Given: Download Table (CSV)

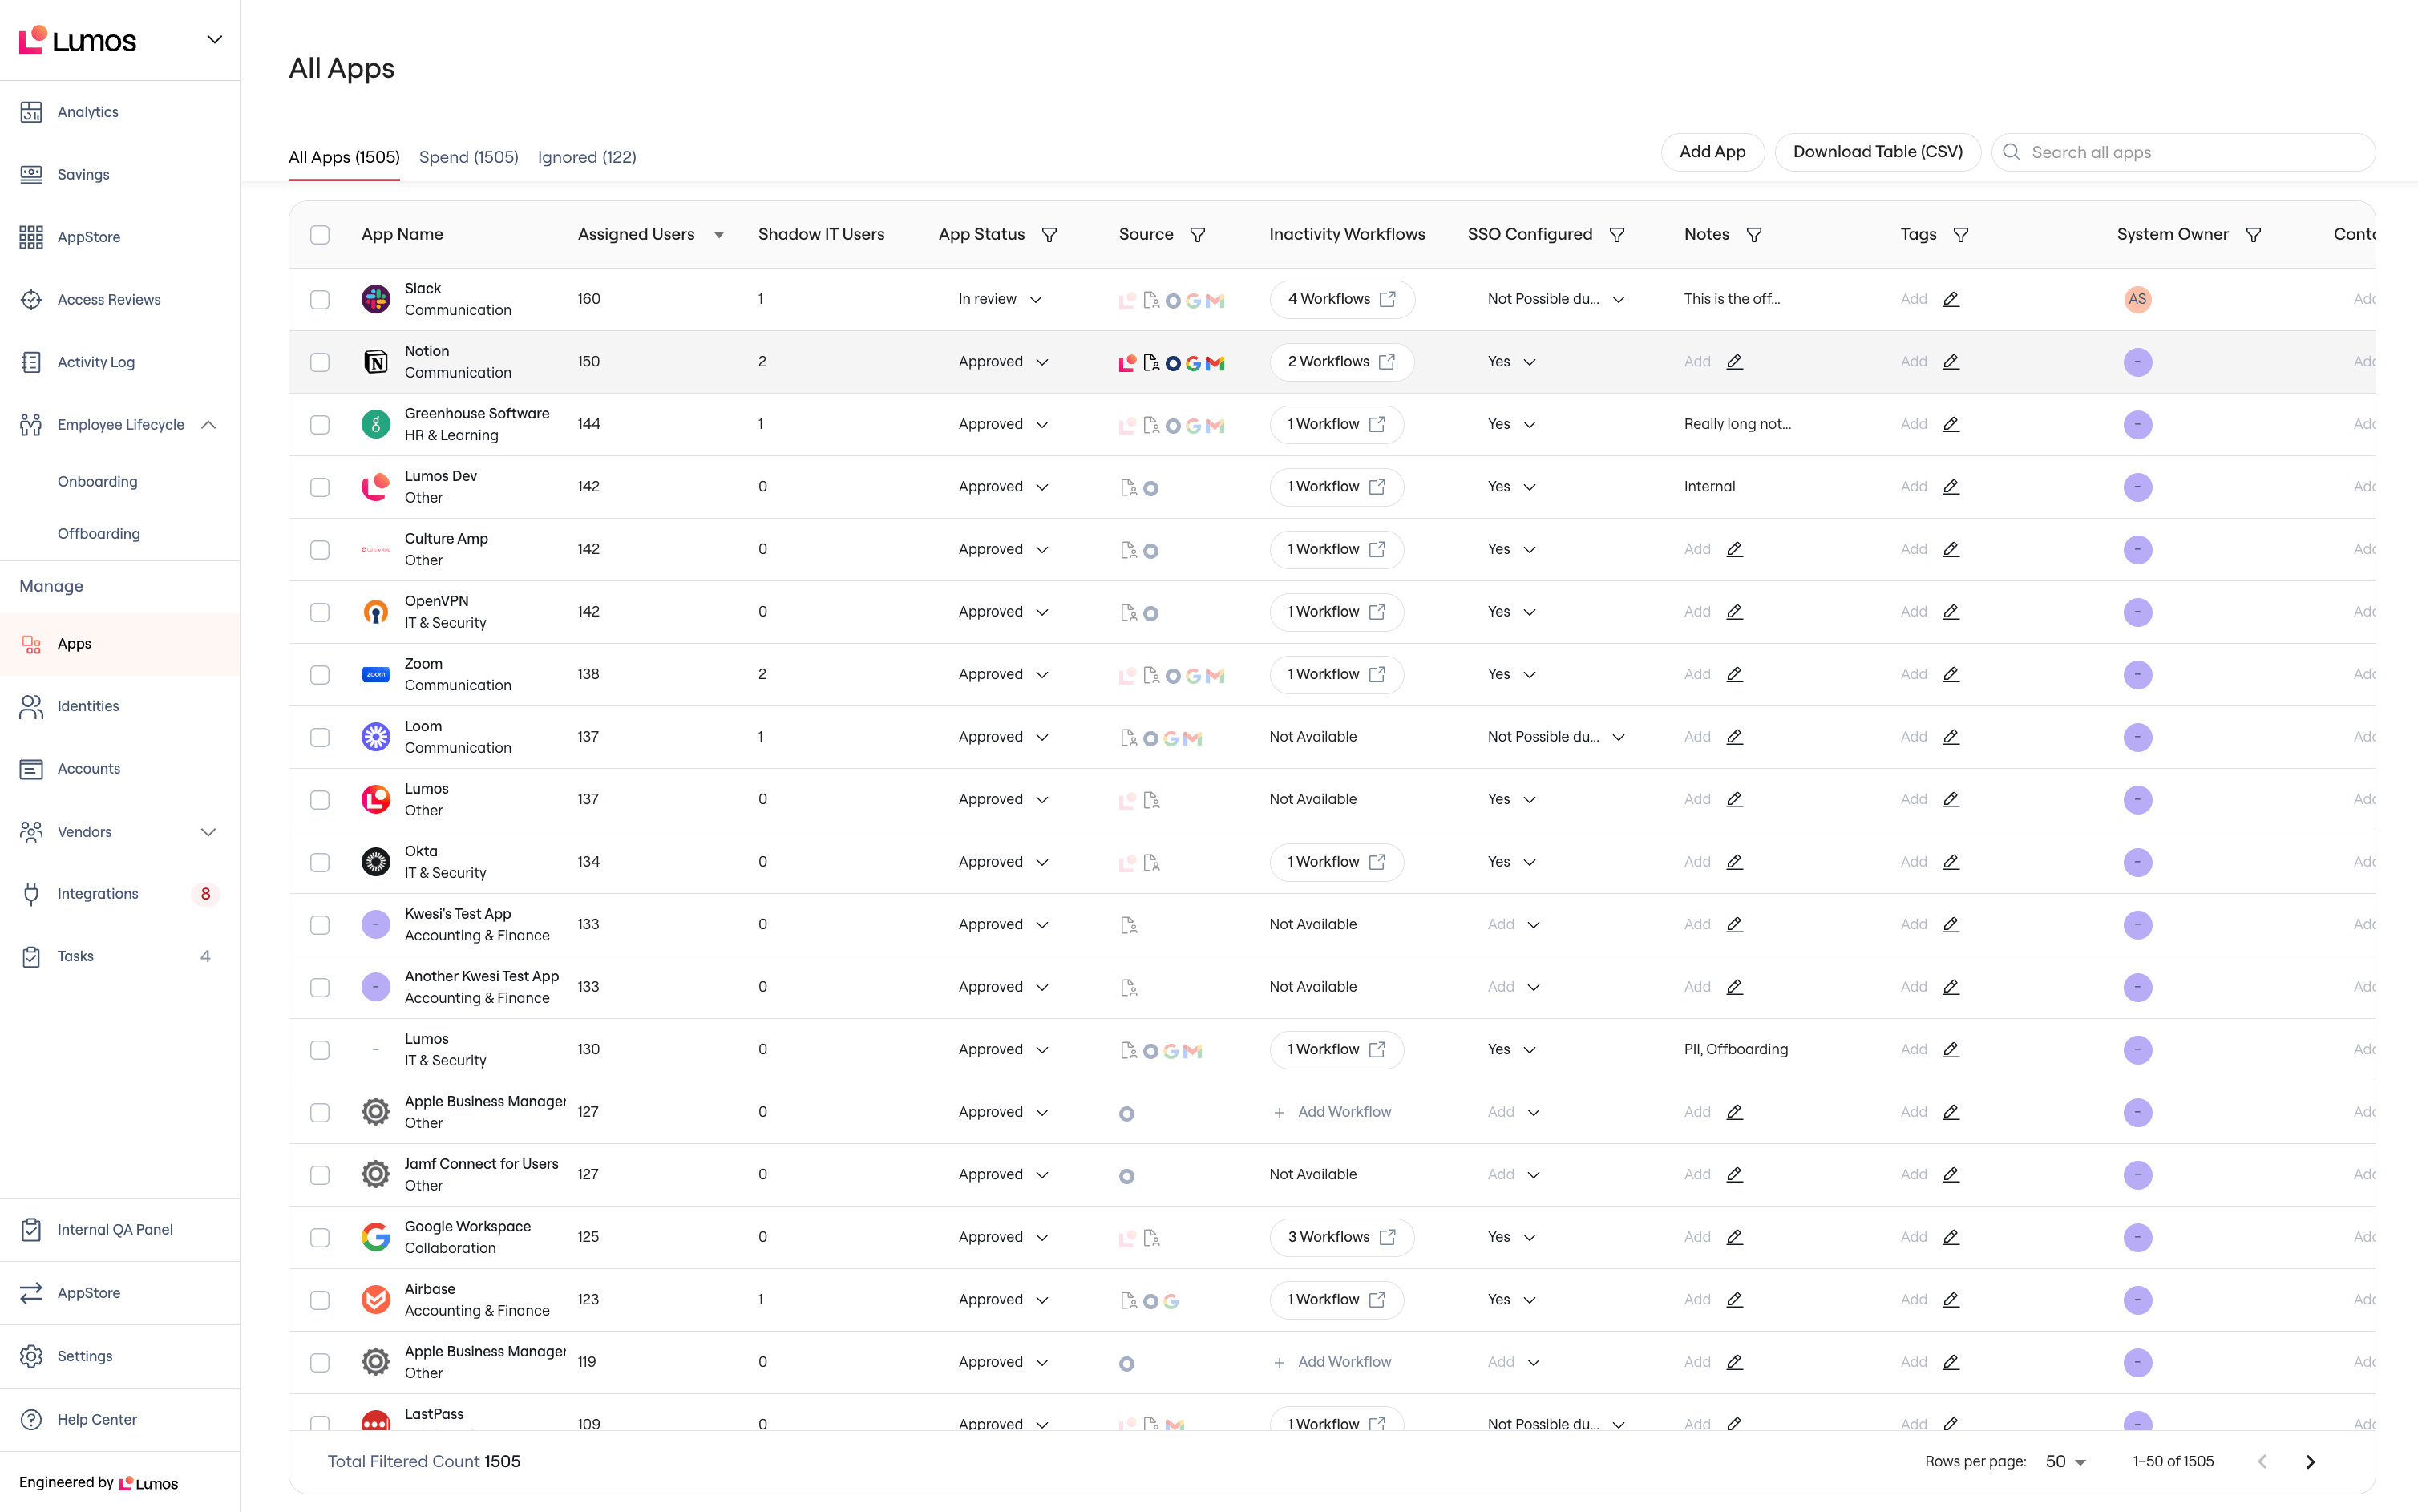Looking at the screenshot, I should [1877, 152].
